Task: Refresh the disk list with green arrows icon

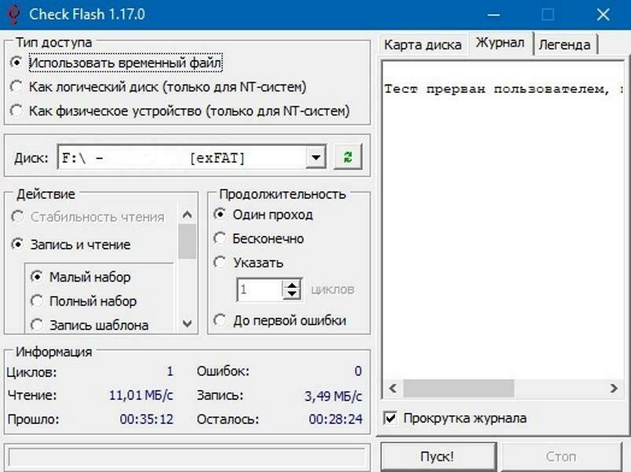Action: pos(348,157)
